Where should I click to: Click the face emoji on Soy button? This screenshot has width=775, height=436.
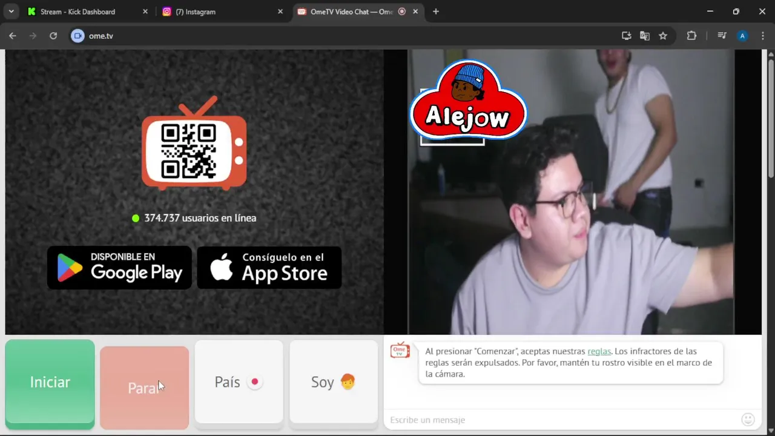pyautogui.click(x=348, y=381)
